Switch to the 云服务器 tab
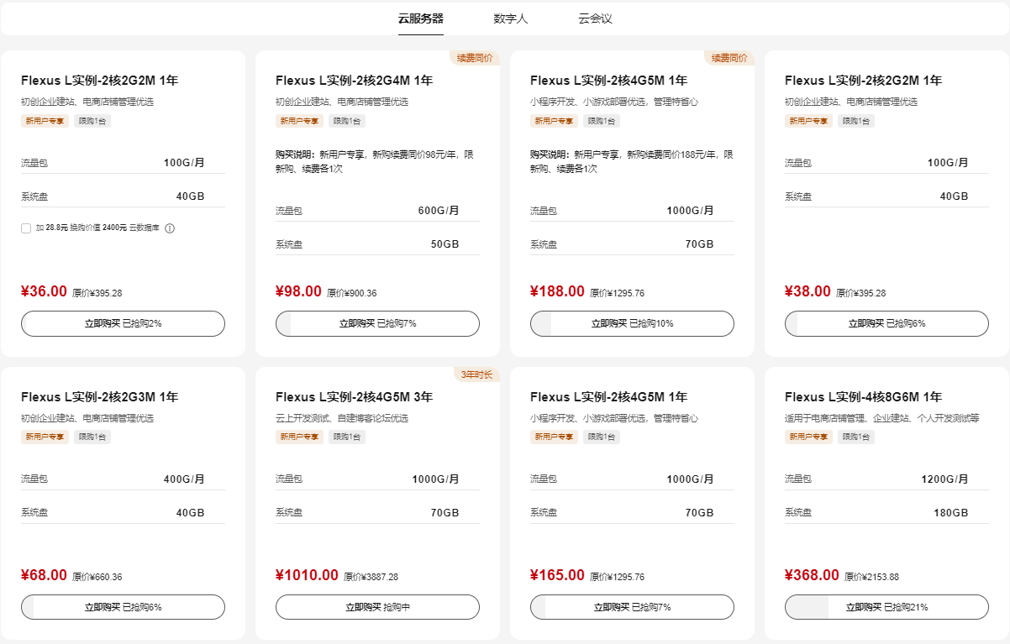1010x644 pixels. click(x=421, y=18)
